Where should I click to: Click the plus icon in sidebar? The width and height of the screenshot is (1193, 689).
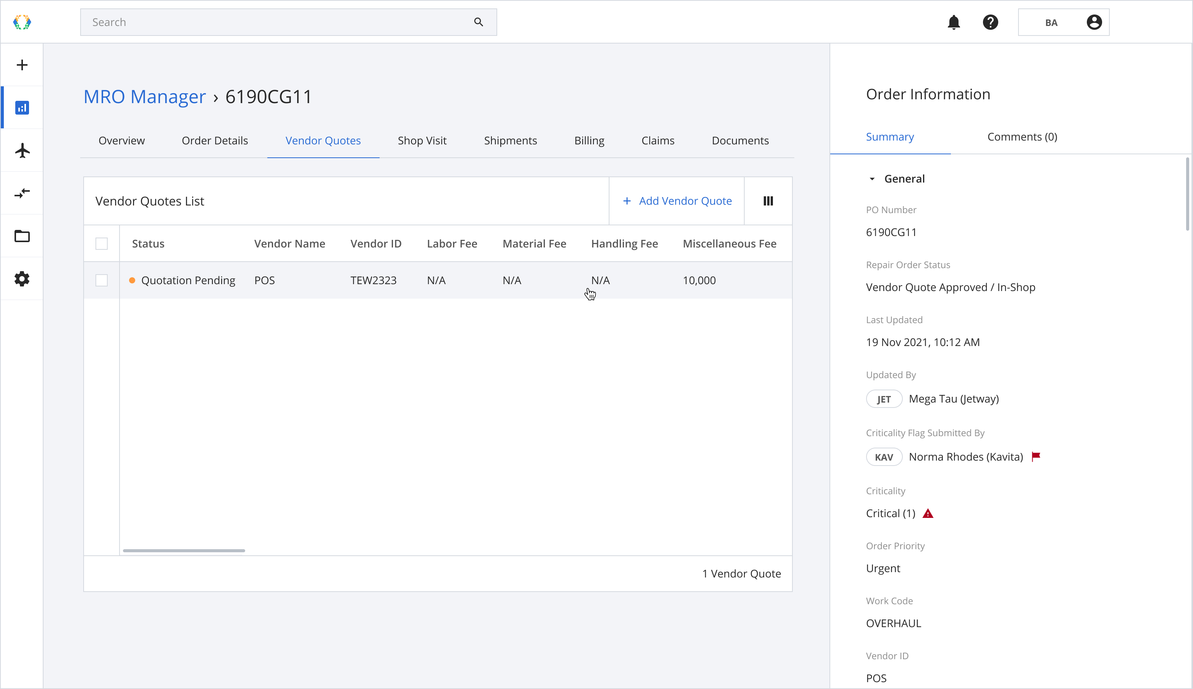[22, 65]
